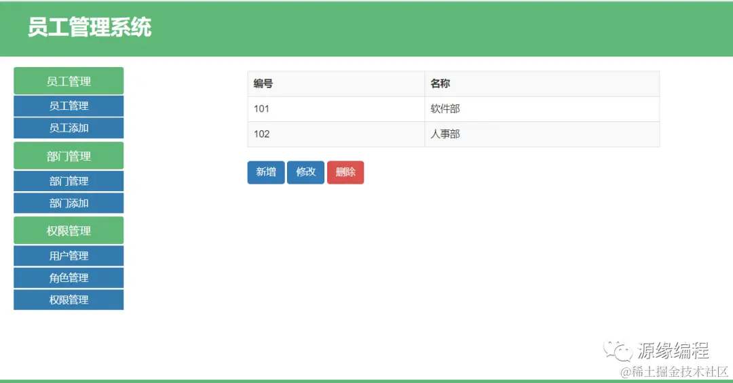Open the blue 权限管理 submenu item
Screen dimensions: 733x383
[x=69, y=300]
